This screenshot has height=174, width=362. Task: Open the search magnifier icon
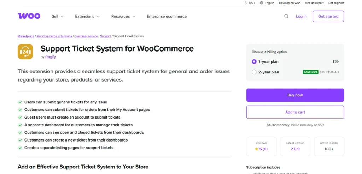point(286,16)
